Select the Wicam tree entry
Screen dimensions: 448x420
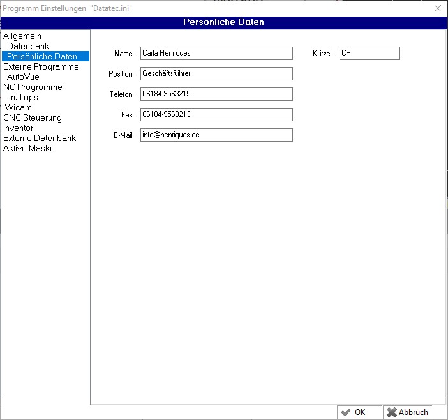coord(18,108)
